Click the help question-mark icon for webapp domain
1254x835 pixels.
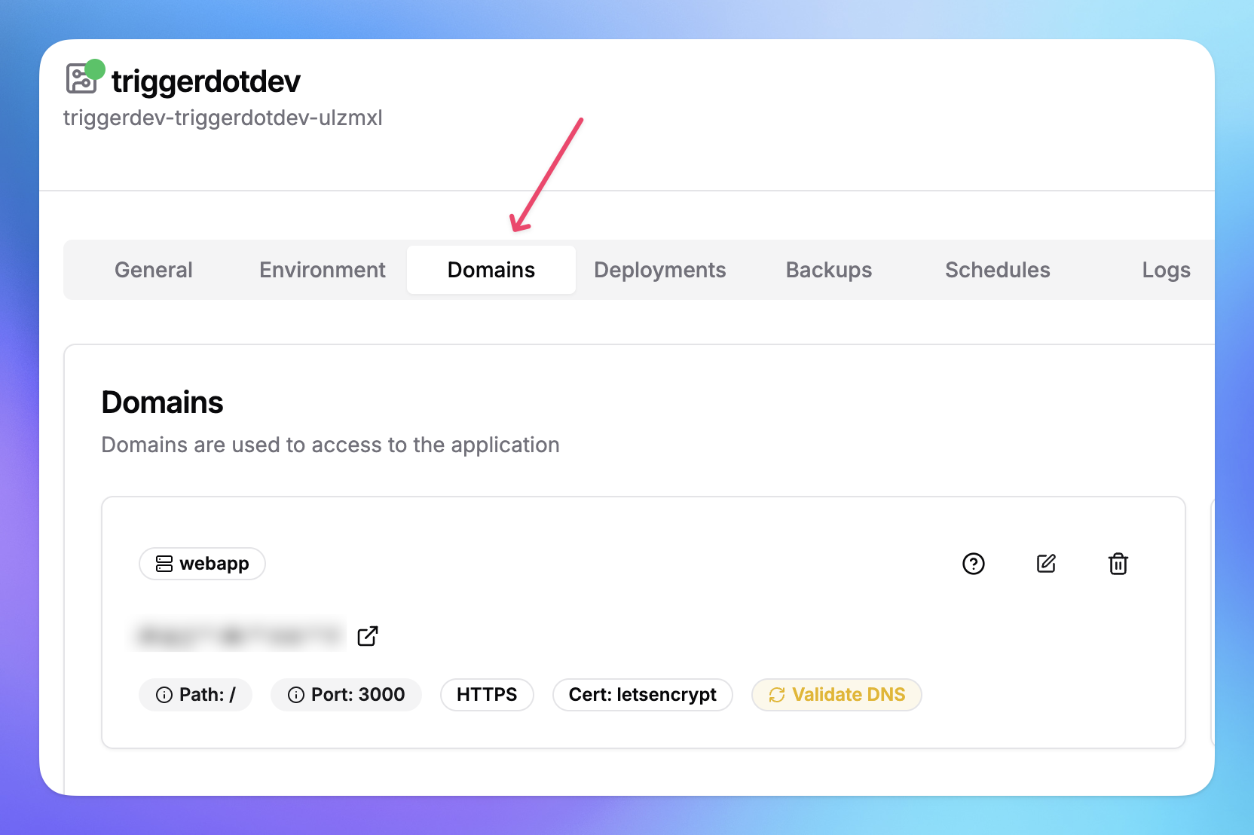[x=973, y=564]
